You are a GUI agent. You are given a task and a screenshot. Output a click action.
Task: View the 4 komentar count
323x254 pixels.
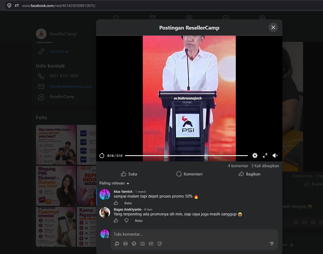pos(238,166)
